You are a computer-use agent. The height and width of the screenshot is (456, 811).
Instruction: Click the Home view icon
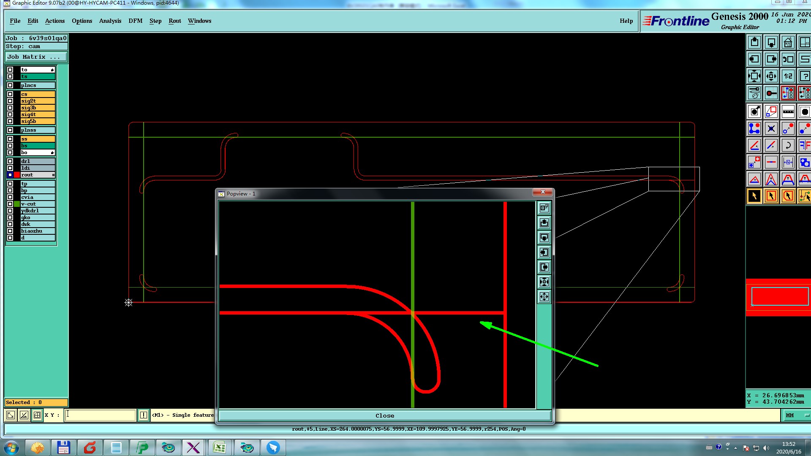click(x=788, y=42)
